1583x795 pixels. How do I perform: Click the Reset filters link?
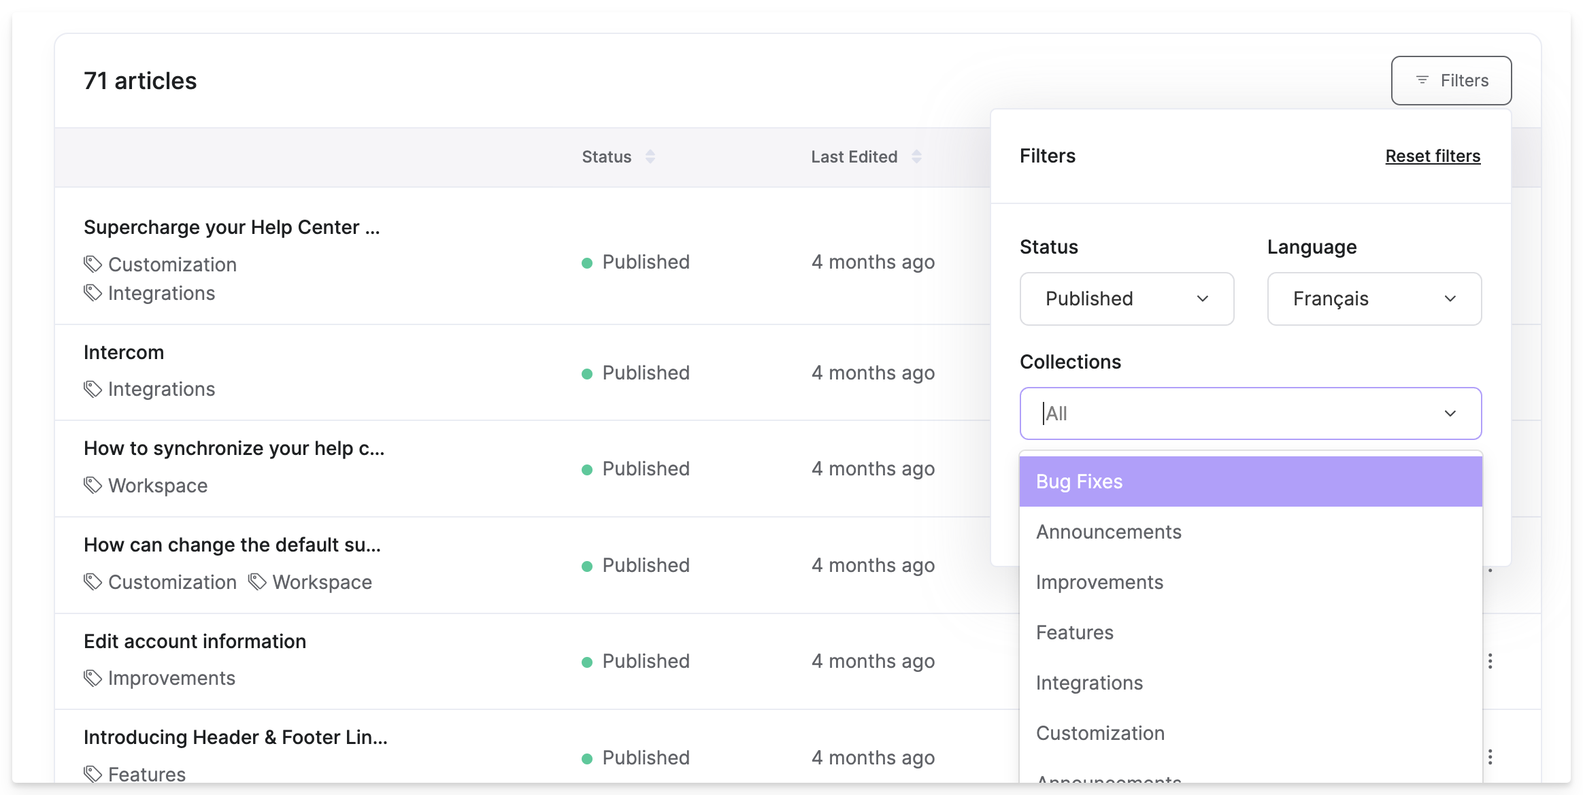[1433, 156]
